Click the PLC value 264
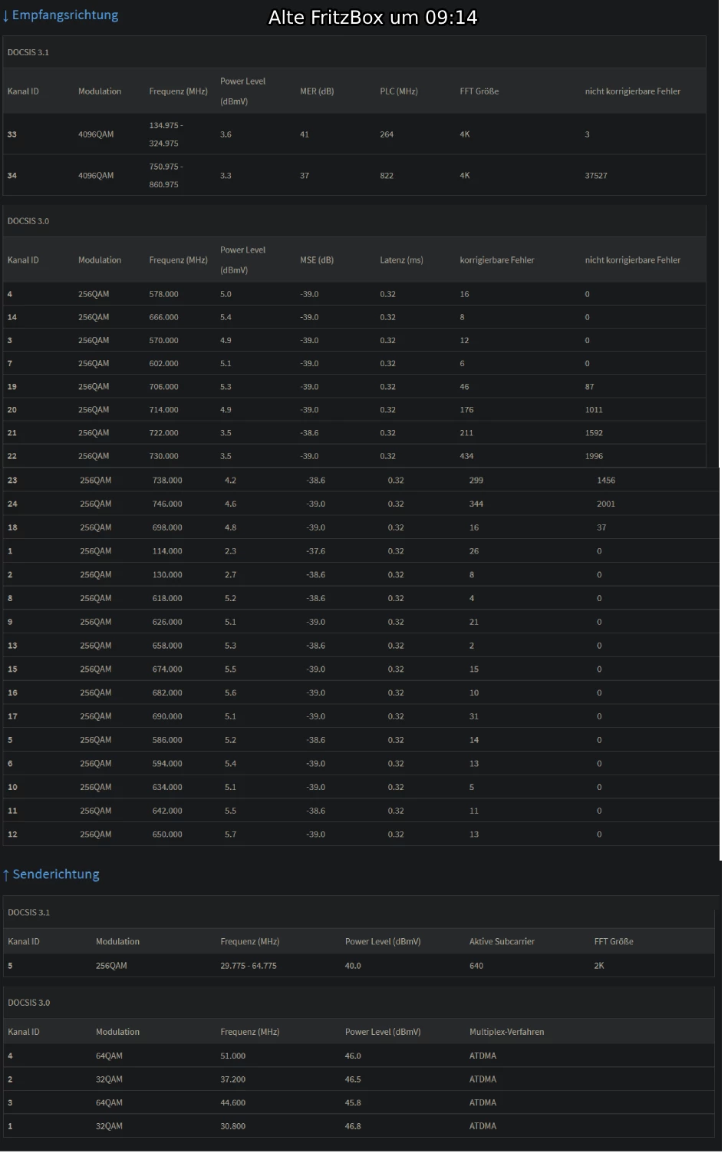This screenshot has height=1160, width=728. coord(387,134)
